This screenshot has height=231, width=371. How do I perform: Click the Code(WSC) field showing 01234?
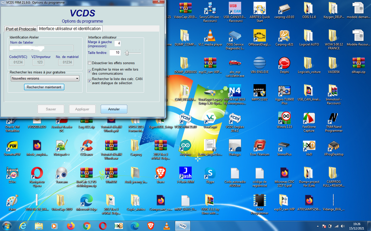coord(18,62)
